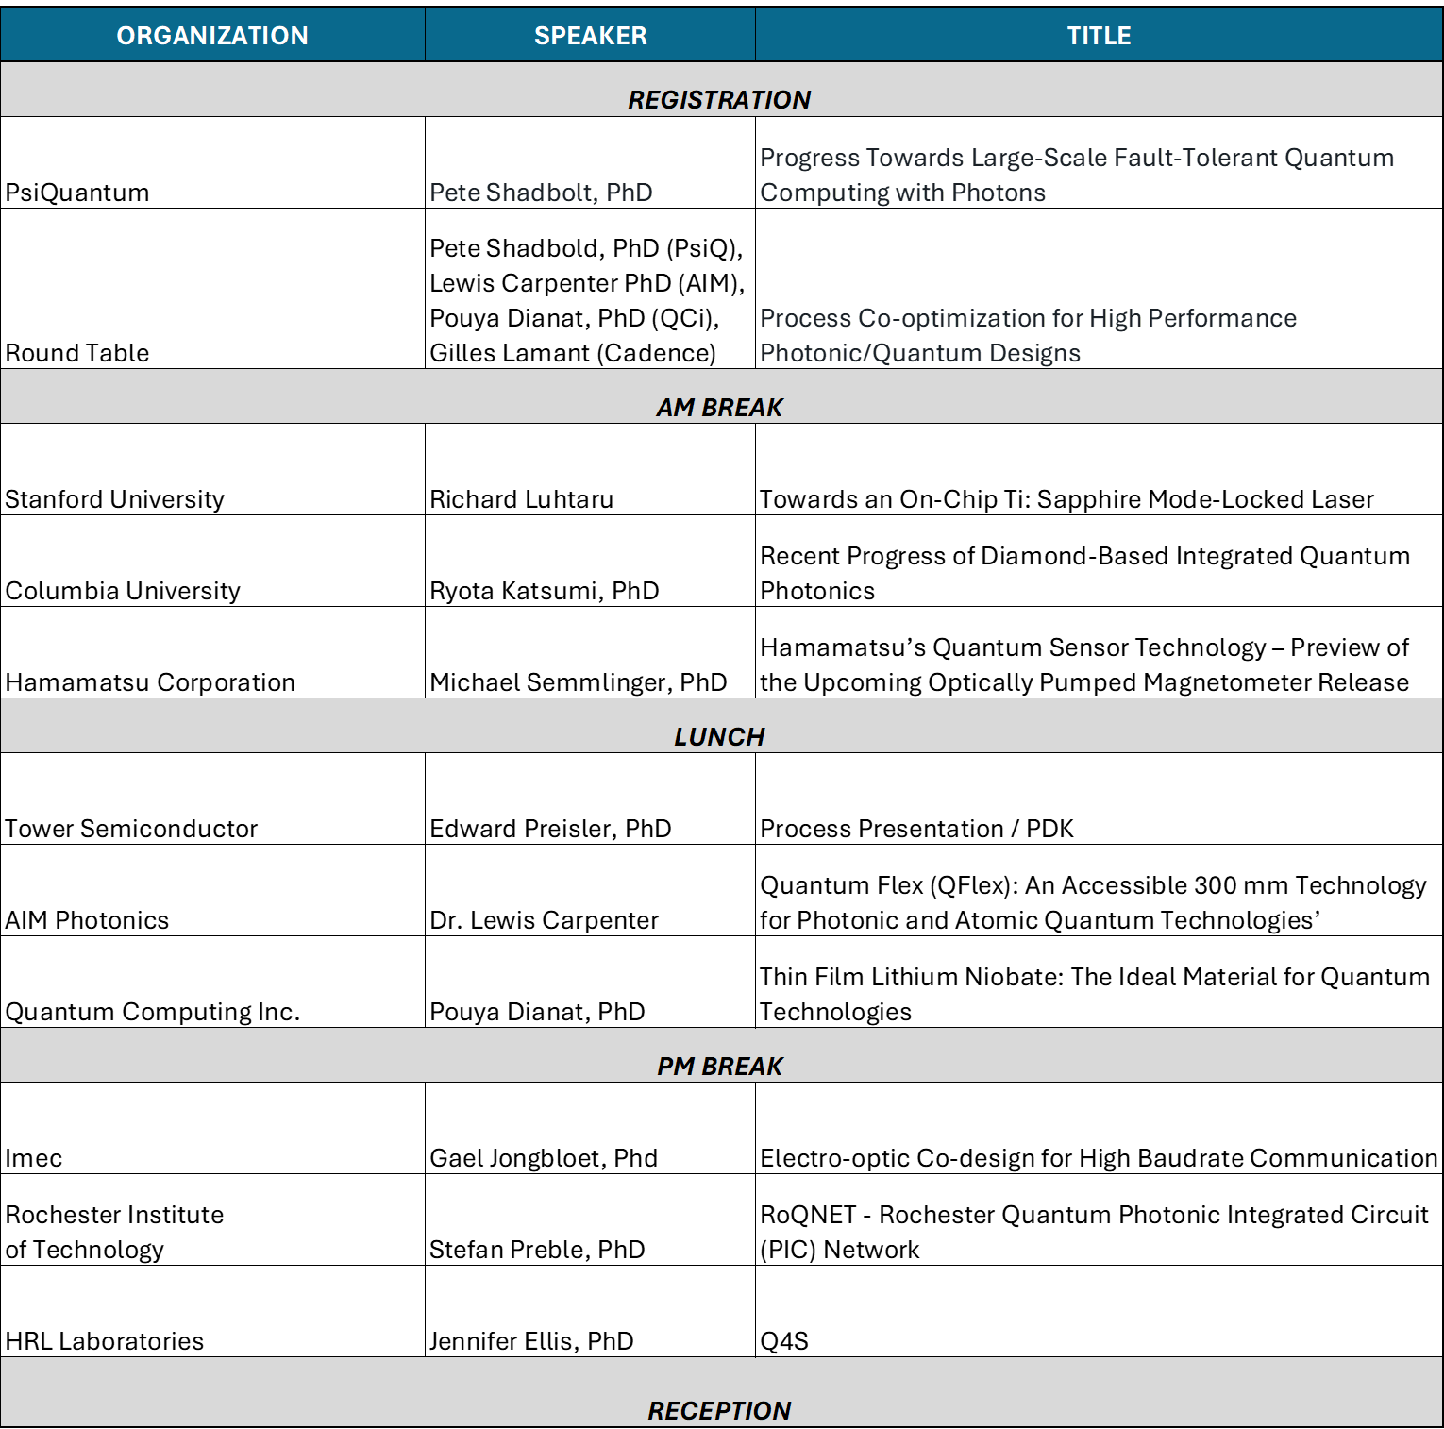Select the Rochester Institute of Technology cell

point(212,1219)
